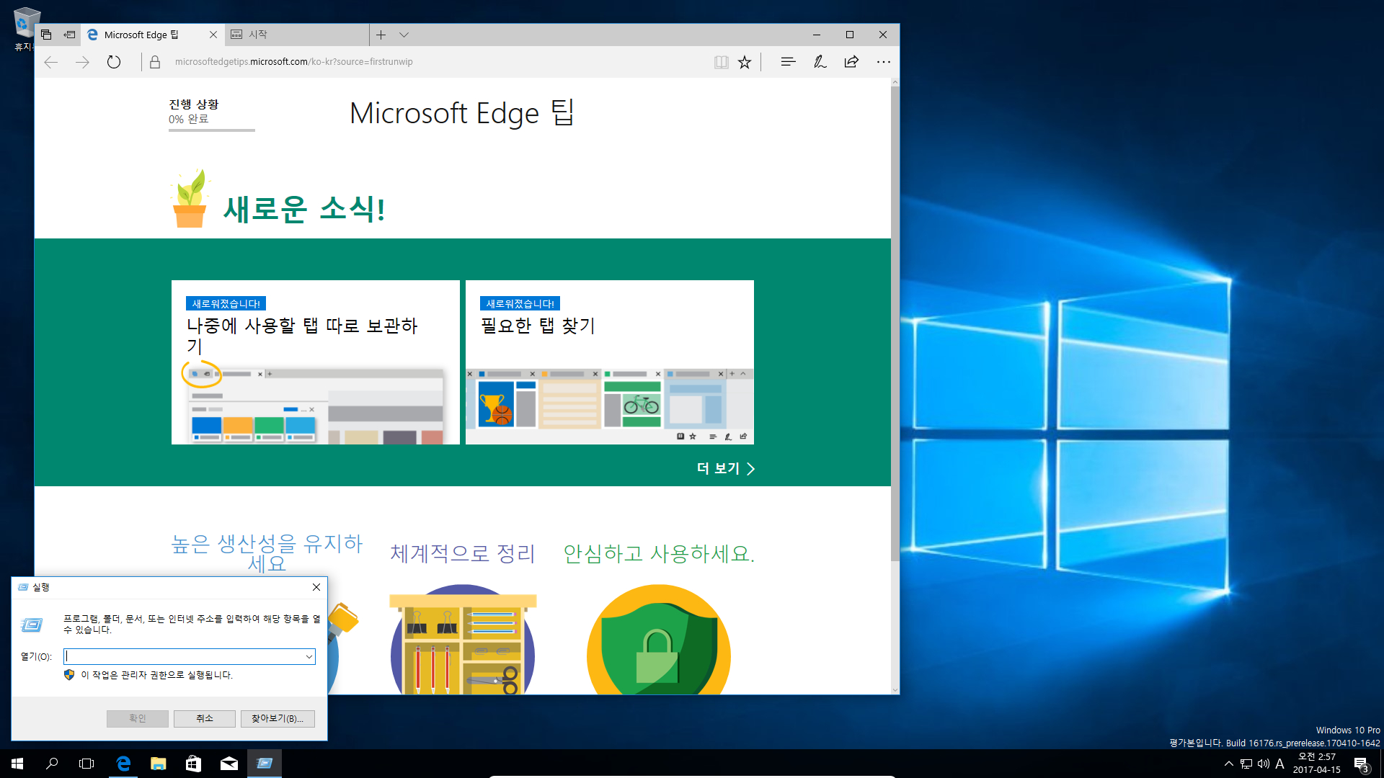Click the 더 보기 link

725,469
